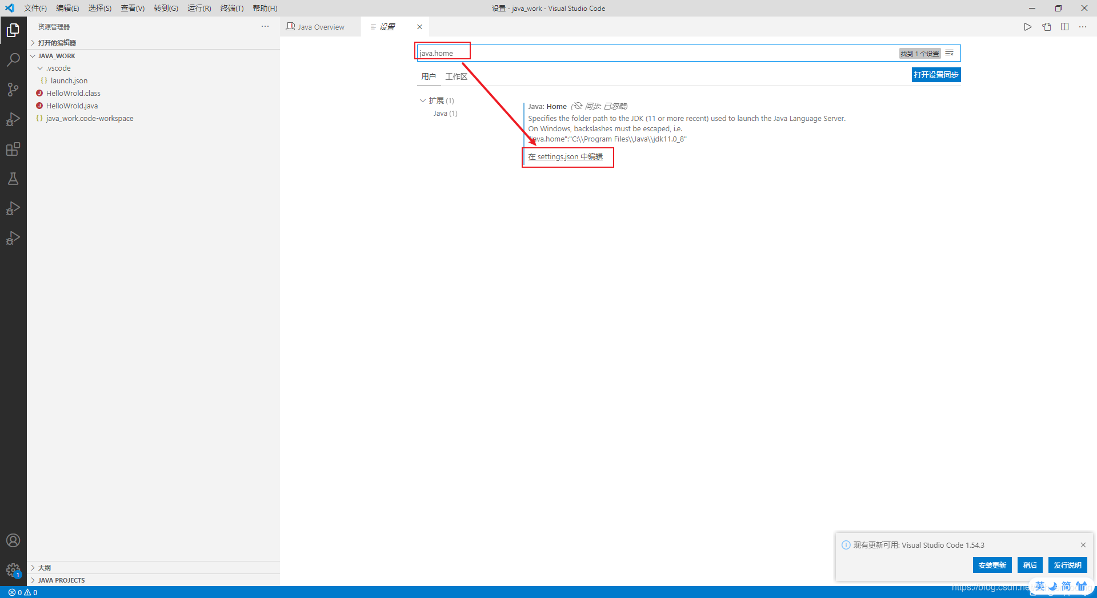Collapse the 扩展 (1) settings group
The image size is (1097, 598).
point(437,100)
